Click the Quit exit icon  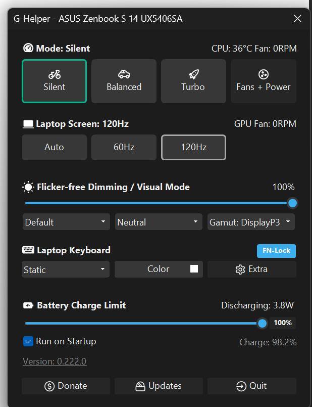[x=241, y=386]
